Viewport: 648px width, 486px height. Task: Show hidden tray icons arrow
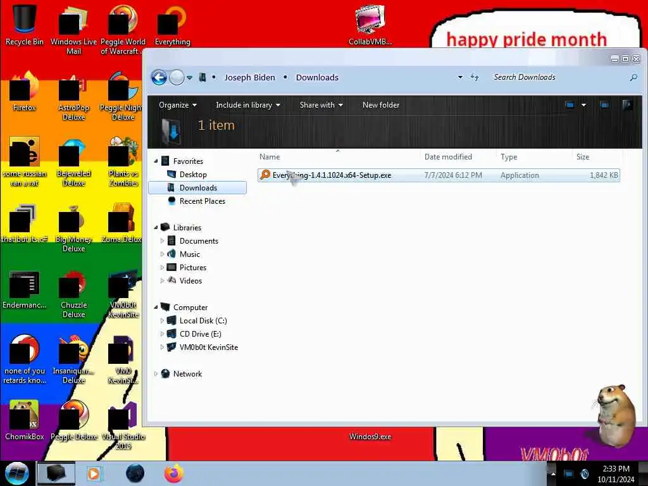553,473
